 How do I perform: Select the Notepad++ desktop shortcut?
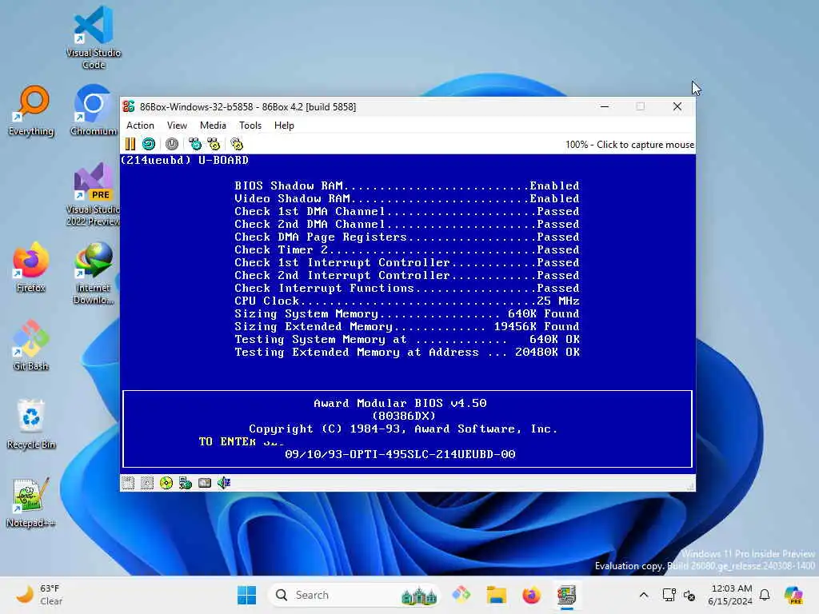pos(31,502)
